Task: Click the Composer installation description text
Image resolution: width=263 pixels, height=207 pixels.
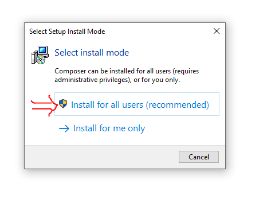Action: pos(127,75)
